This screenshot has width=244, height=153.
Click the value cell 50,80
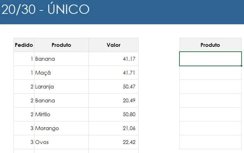coord(113,114)
